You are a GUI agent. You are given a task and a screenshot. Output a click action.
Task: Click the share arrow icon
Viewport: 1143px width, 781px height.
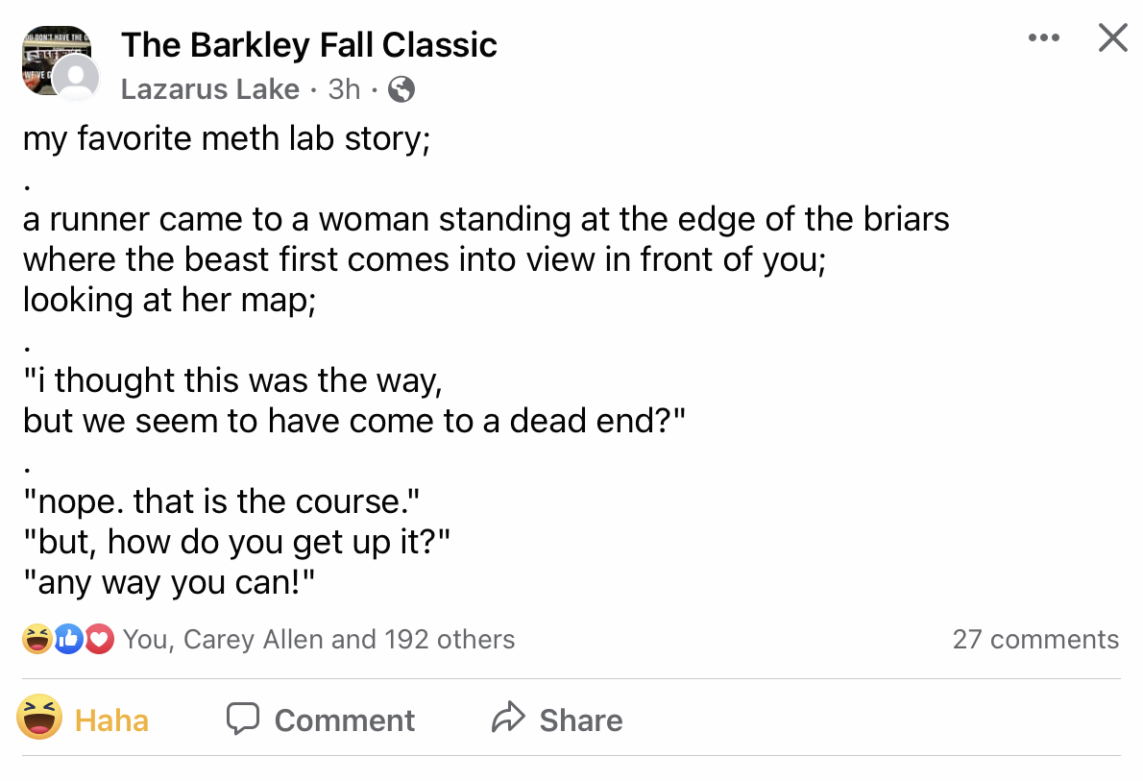point(508,719)
